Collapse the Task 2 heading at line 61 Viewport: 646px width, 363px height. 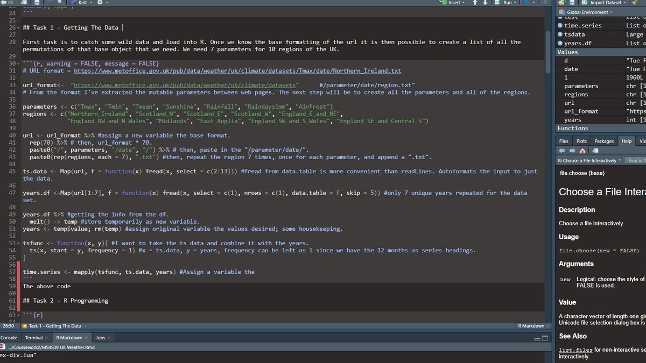[x=19, y=301]
